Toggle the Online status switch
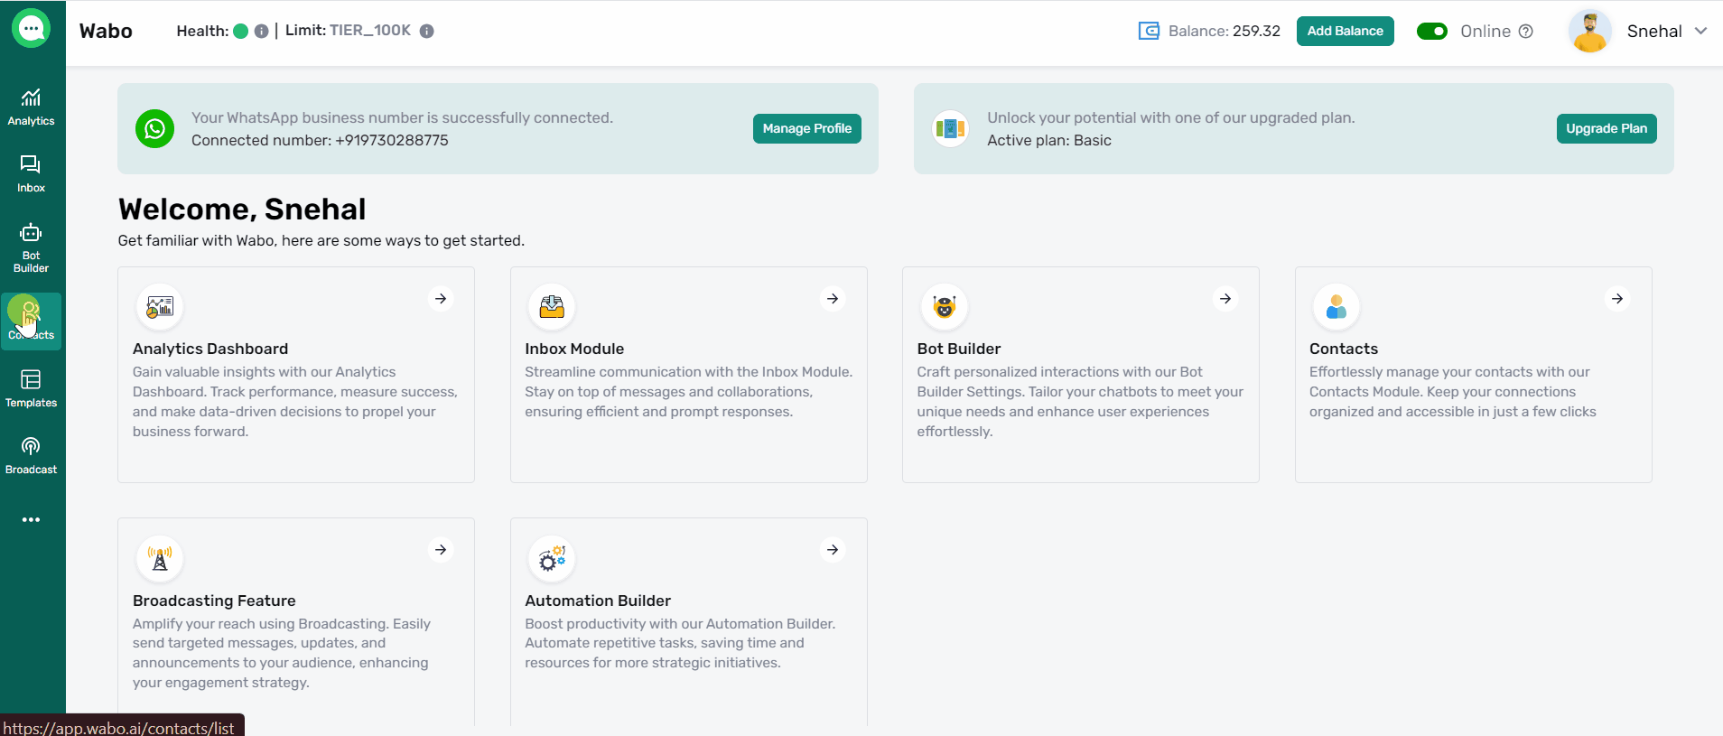 coord(1431,32)
